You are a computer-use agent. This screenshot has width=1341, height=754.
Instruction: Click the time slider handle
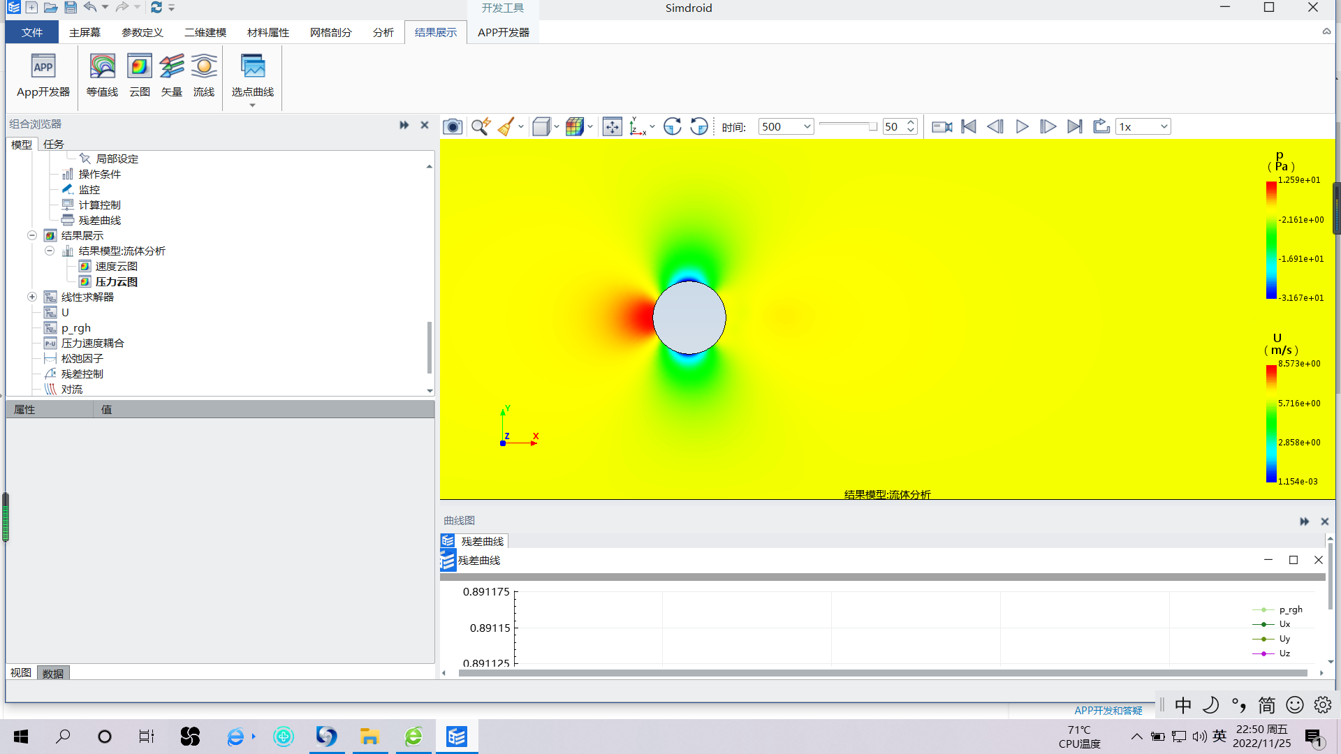(872, 126)
